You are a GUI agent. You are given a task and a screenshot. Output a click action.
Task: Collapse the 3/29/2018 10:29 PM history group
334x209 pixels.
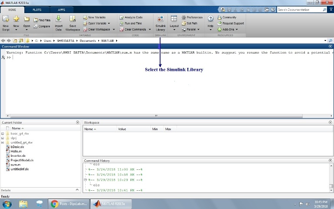pos(85,179)
